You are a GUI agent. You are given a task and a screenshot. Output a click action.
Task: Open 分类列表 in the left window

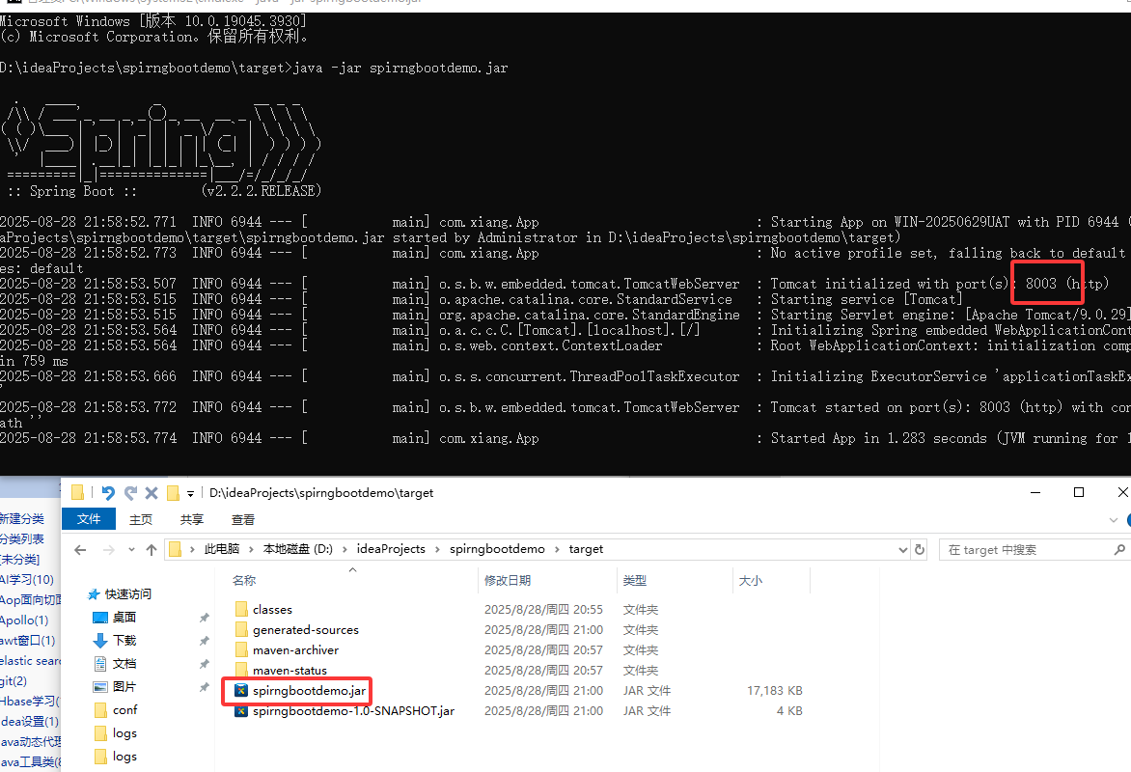coord(21,539)
